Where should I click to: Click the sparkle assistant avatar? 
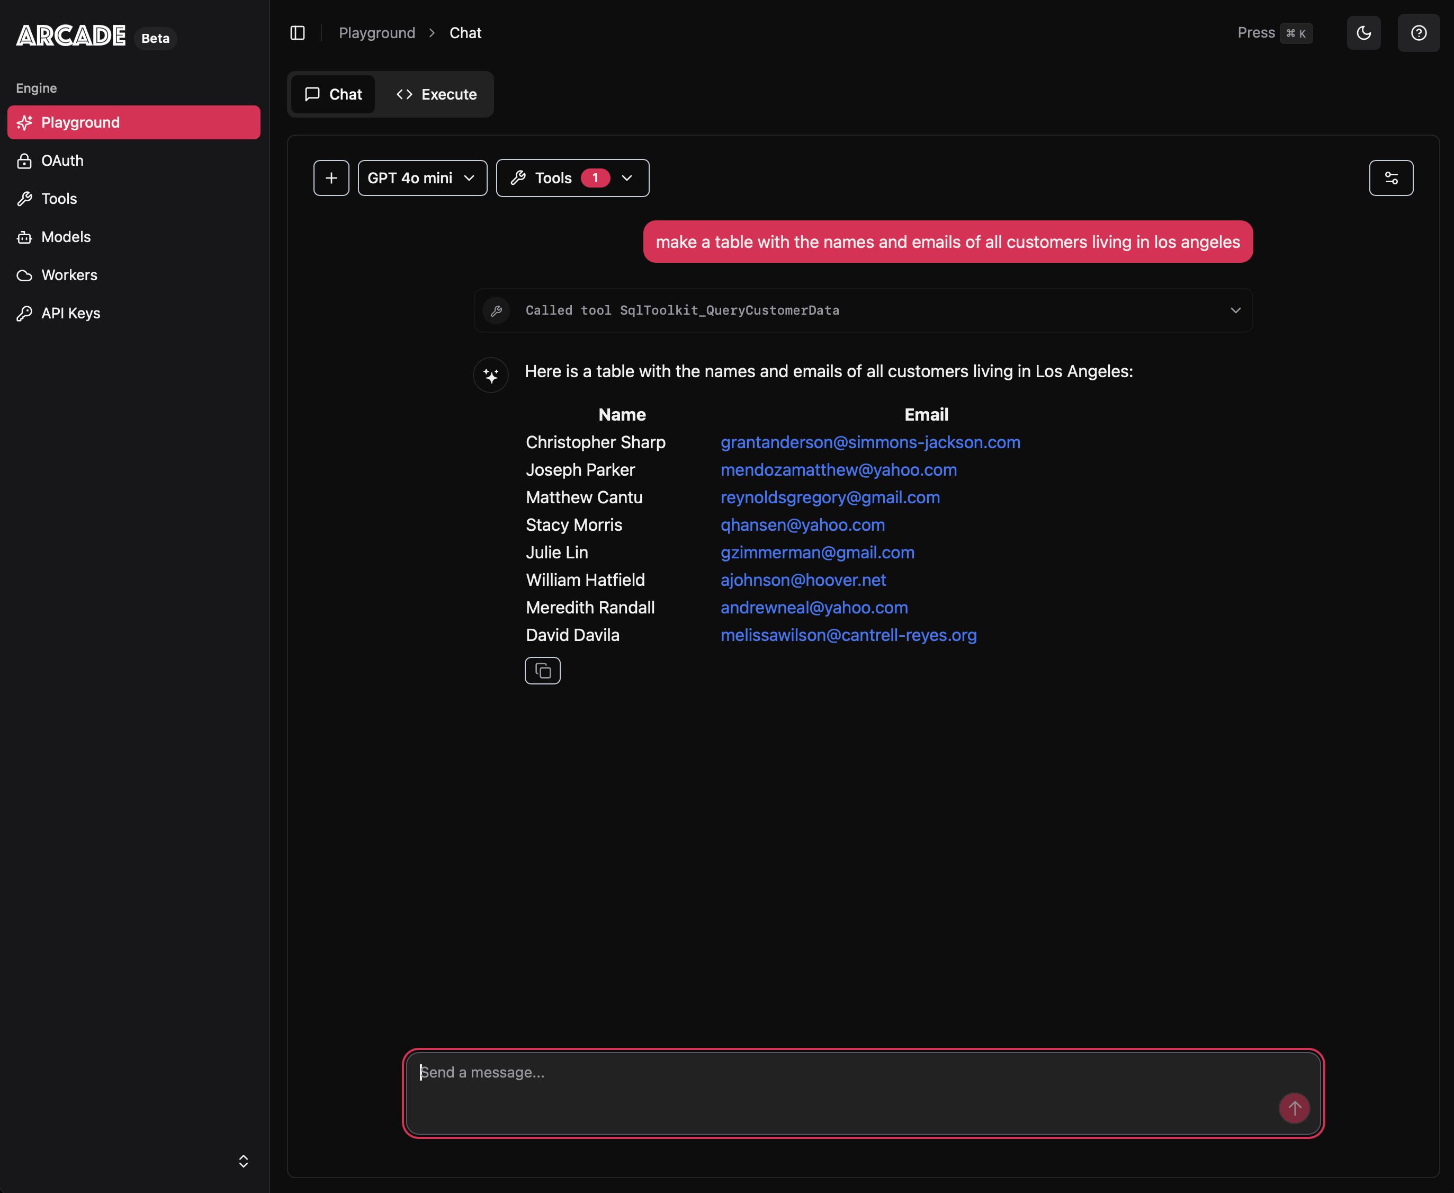click(491, 375)
